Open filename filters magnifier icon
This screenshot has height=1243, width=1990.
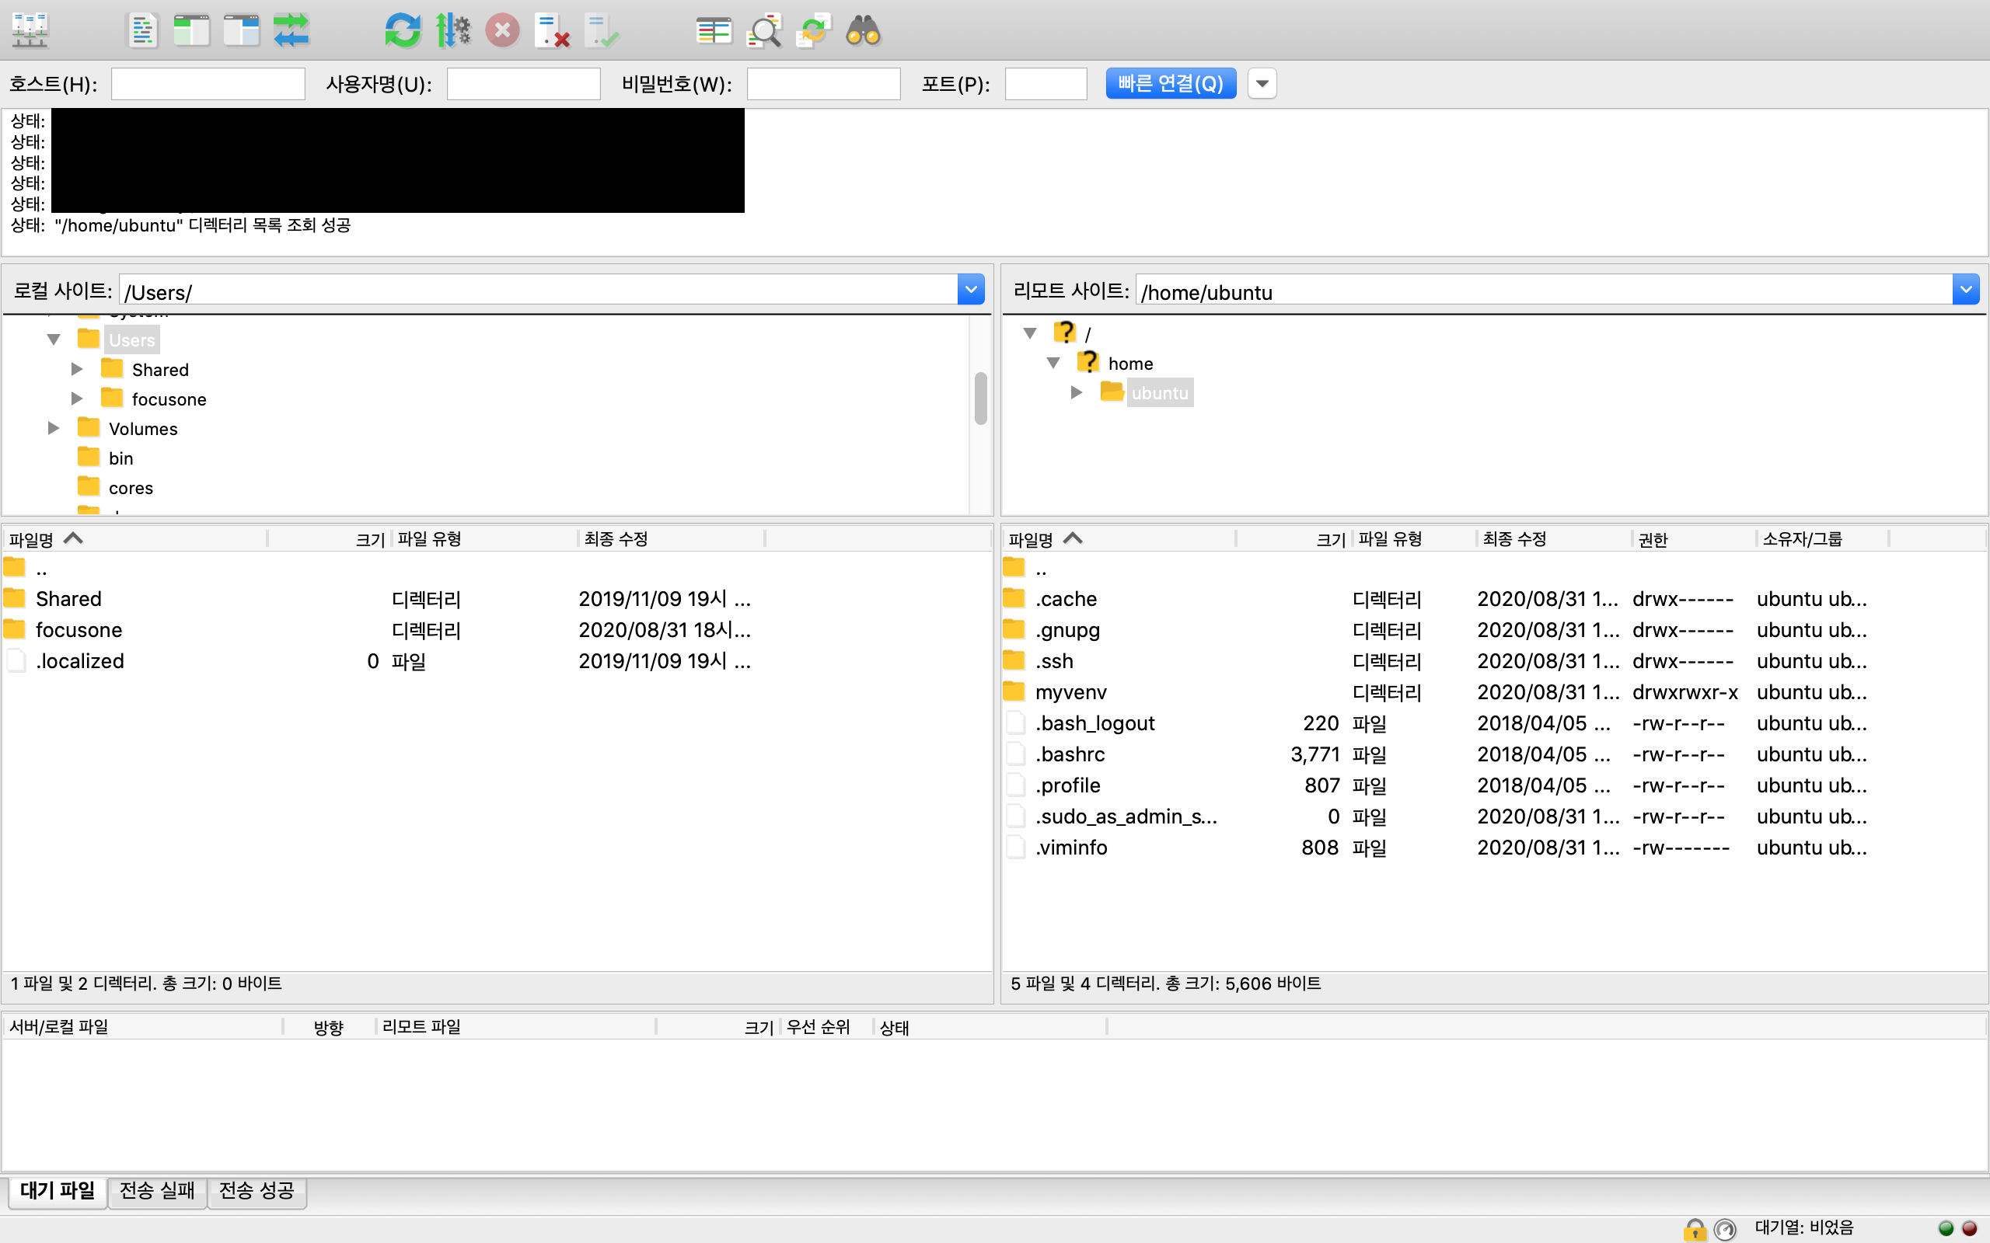(764, 30)
